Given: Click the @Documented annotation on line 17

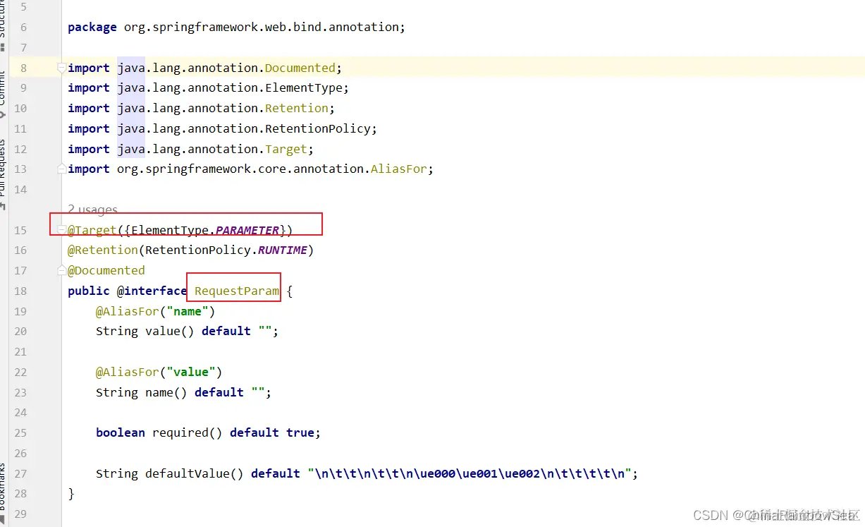Looking at the screenshot, I should (x=106, y=270).
